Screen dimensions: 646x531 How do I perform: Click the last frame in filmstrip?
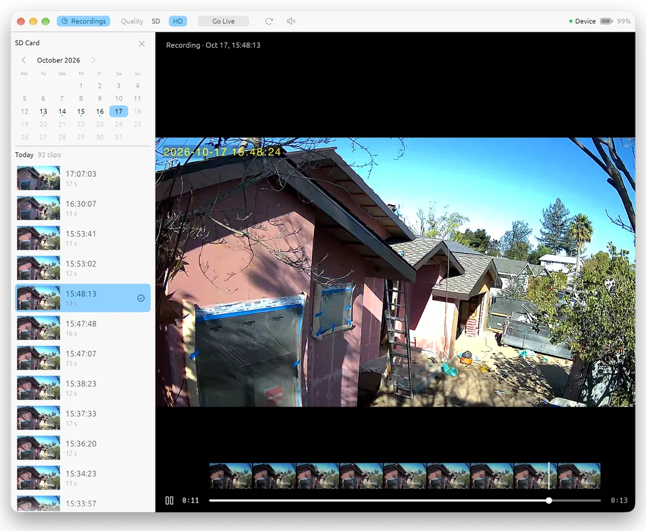click(579, 476)
